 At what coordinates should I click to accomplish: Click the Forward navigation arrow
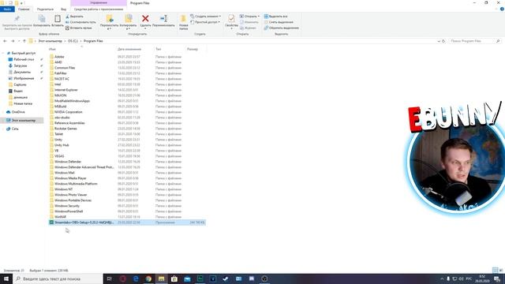click(13, 41)
